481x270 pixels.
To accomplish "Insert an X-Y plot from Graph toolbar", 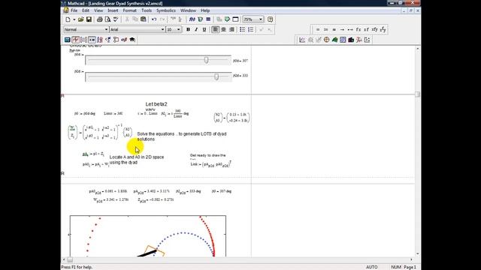I will [x=302, y=40].
